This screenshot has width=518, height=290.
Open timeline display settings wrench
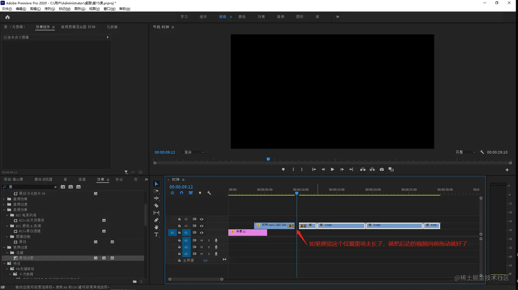click(x=209, y=193)
